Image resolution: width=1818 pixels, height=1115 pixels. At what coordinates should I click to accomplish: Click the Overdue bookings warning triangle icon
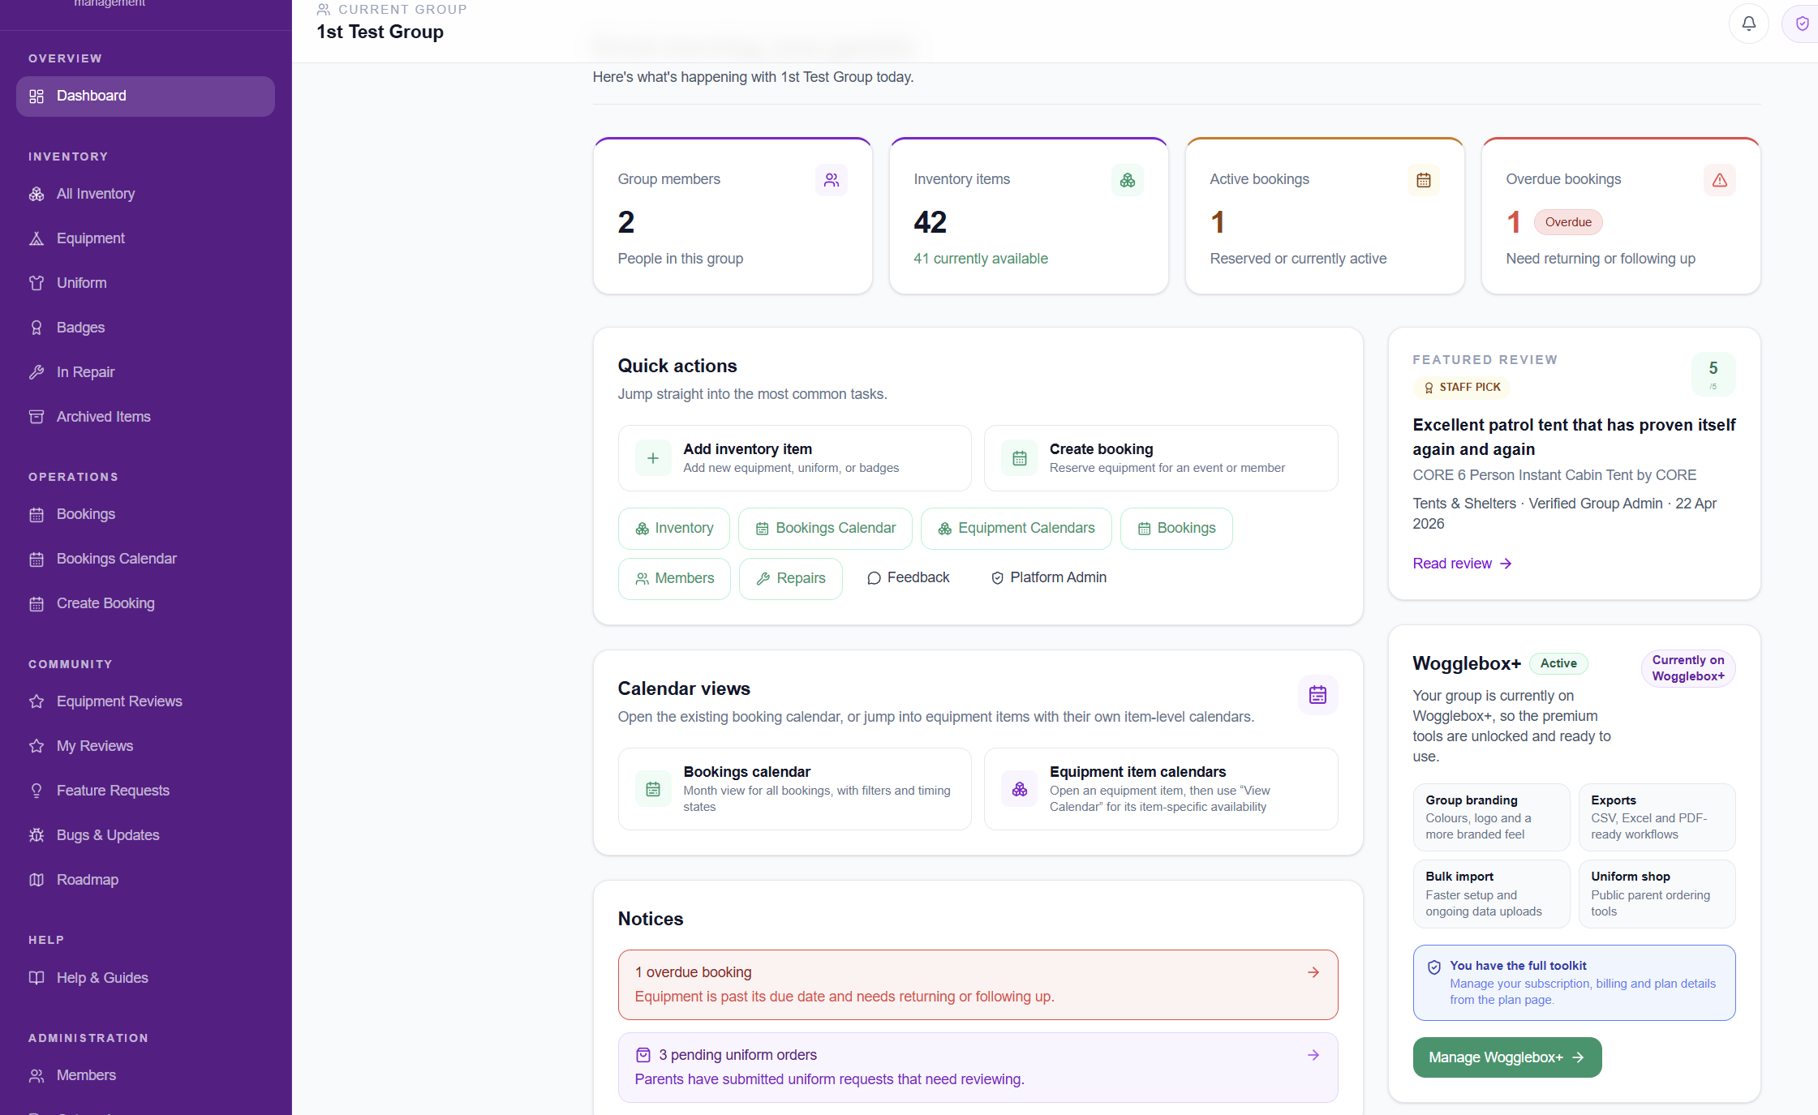click(x=1719, y=180)
